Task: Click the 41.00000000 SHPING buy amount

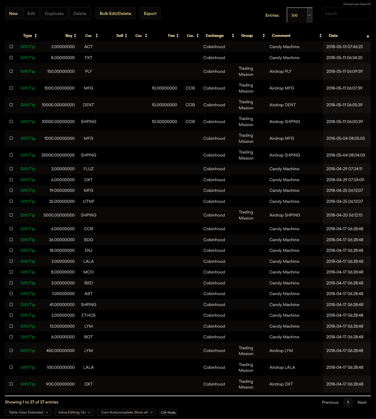Action: coord(62,305)
